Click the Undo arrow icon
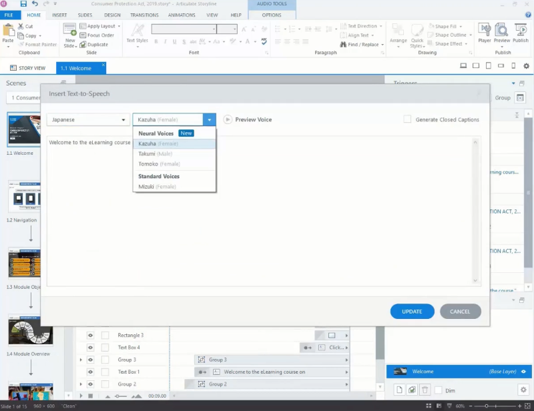 (35, 4)
